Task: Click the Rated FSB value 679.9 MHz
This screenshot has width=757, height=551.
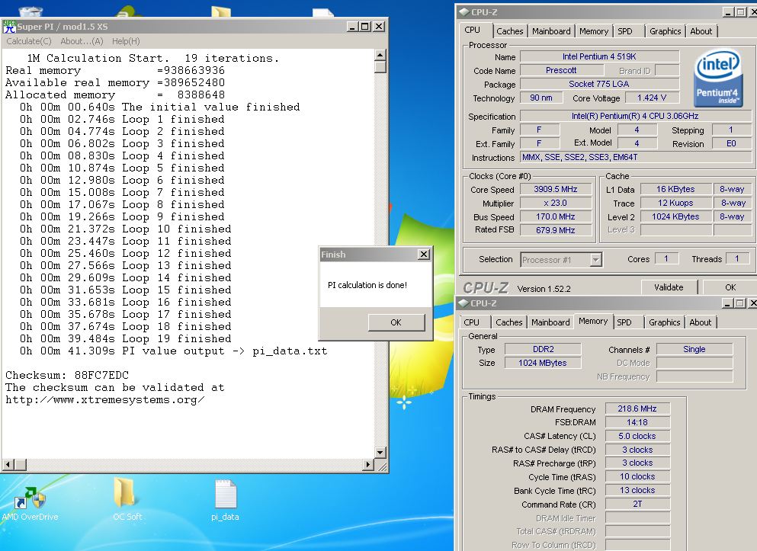Action: [556, 230]
